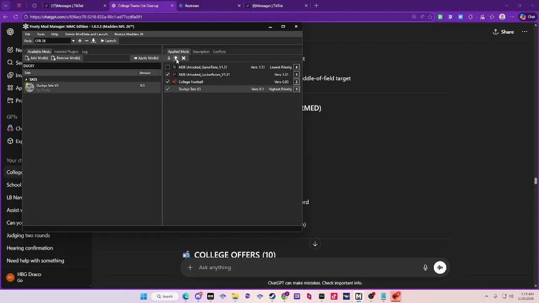539x303 pixels.
Task: Switch to the (17)Messages | TikTok tab
Action: point(75,6)
